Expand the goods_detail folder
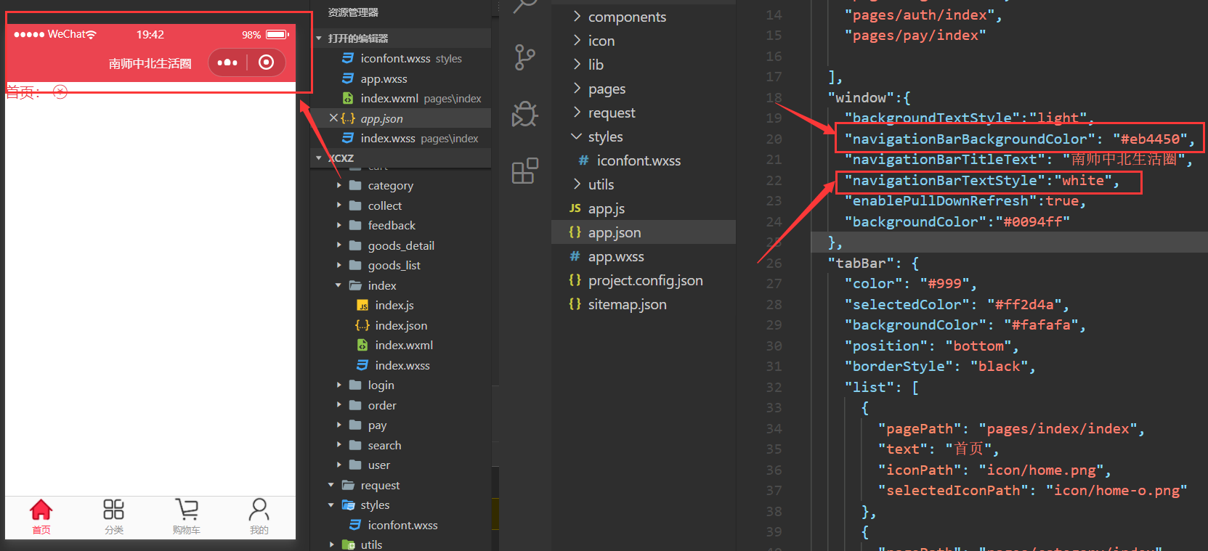 click(x=339, y=245)
